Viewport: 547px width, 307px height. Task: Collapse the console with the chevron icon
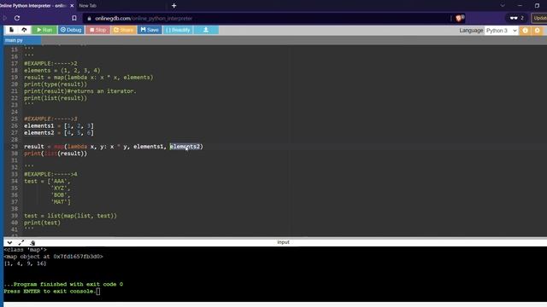coord(9,242)
